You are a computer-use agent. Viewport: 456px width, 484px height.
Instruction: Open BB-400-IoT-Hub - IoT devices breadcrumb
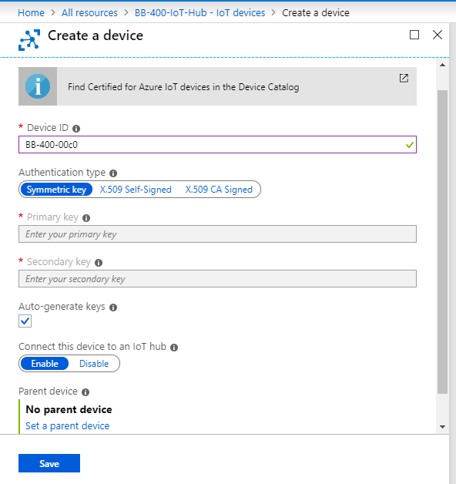point(200,12)
